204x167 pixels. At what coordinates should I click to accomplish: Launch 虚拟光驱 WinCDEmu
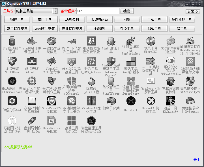(12, 61)
